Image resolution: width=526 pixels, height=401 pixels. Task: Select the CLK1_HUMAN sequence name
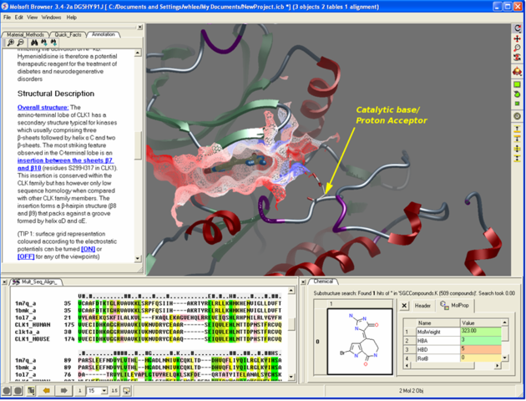(x=33, y=325)
